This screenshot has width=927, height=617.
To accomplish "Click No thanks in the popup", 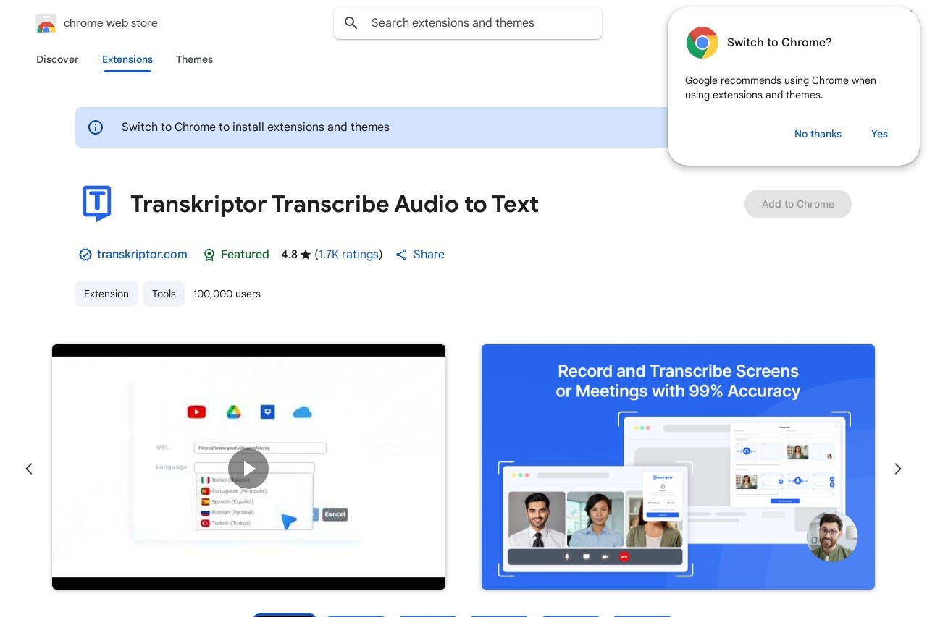I will 818,134.
